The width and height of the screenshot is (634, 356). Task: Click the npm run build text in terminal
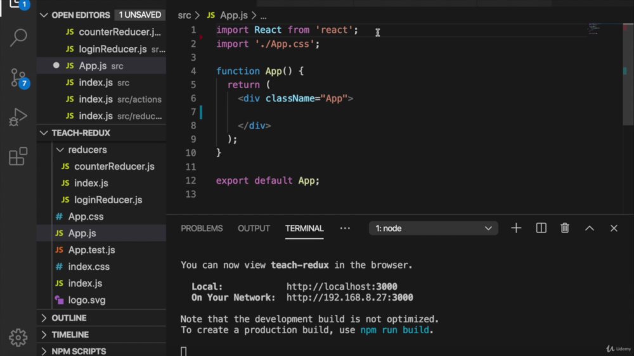point(394,330)
